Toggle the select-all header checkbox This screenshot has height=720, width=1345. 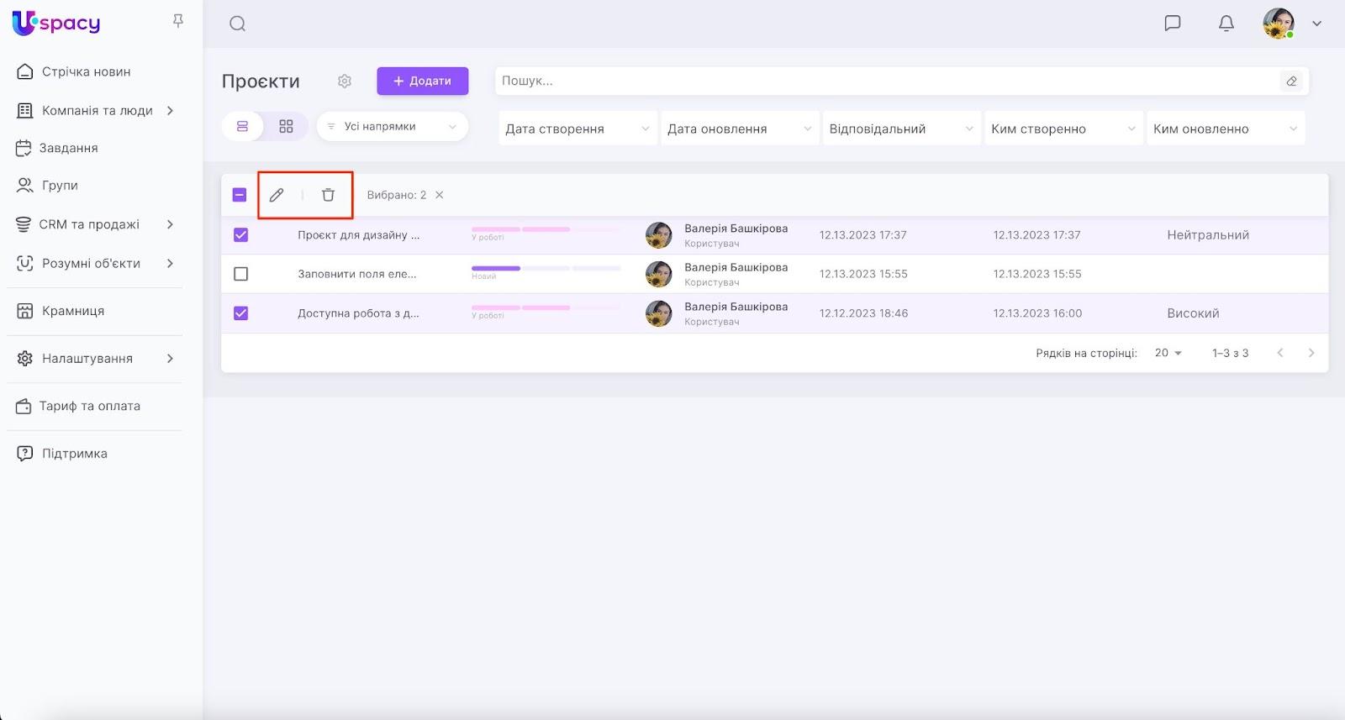[240, 195]
